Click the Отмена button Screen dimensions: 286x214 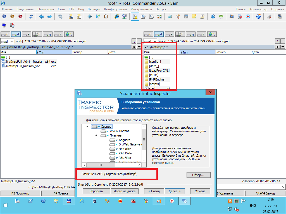[x=200, y=191]
